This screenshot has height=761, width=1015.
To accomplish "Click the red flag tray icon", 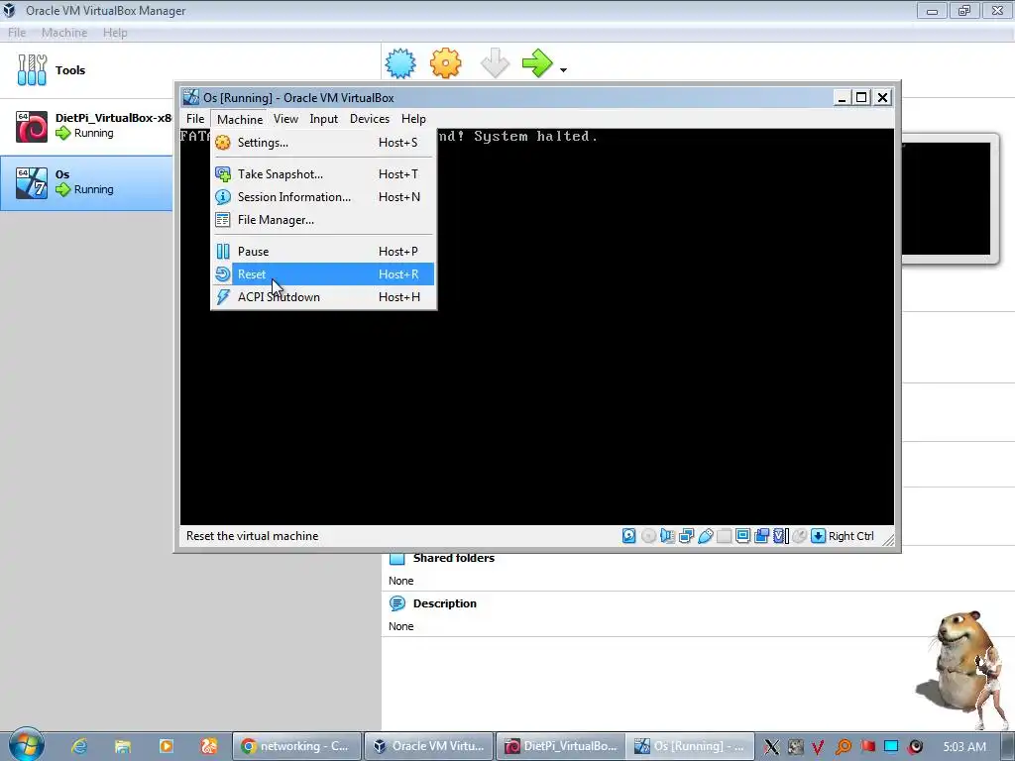I will pos(867,747).
